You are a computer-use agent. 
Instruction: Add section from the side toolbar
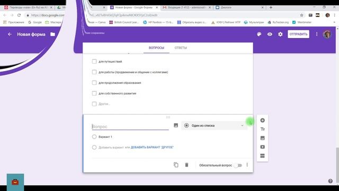coord(263,155)
